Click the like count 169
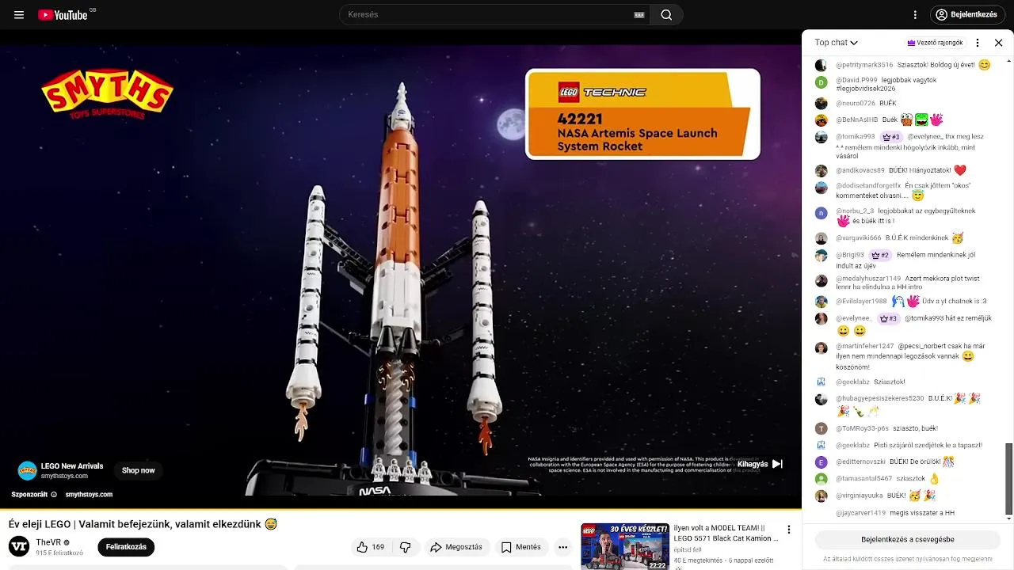1014x570 pixels. (x=378, y=547)
